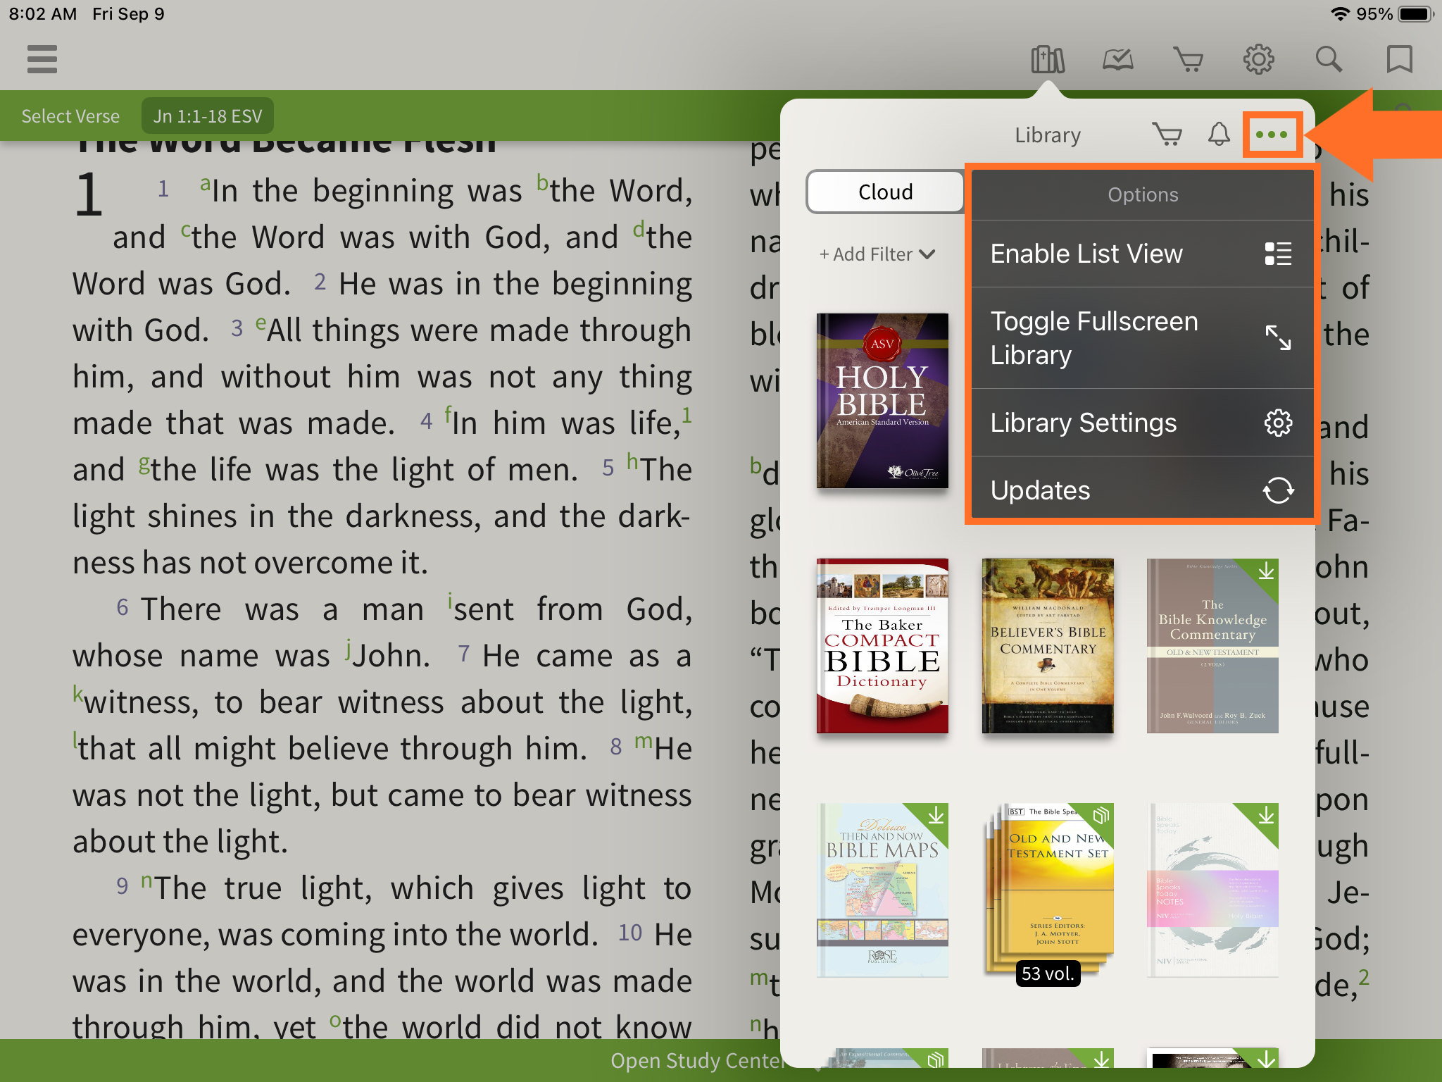The height and width of the screenshot is (1082, 1442).
Task: Tap cross-reference letter a in verse 1
Action: [205, 183]
